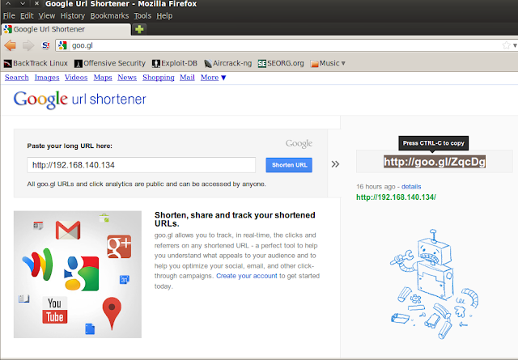The image size is (518, 360).
Task: Click the Create your account link
Action: pos(247,276)
